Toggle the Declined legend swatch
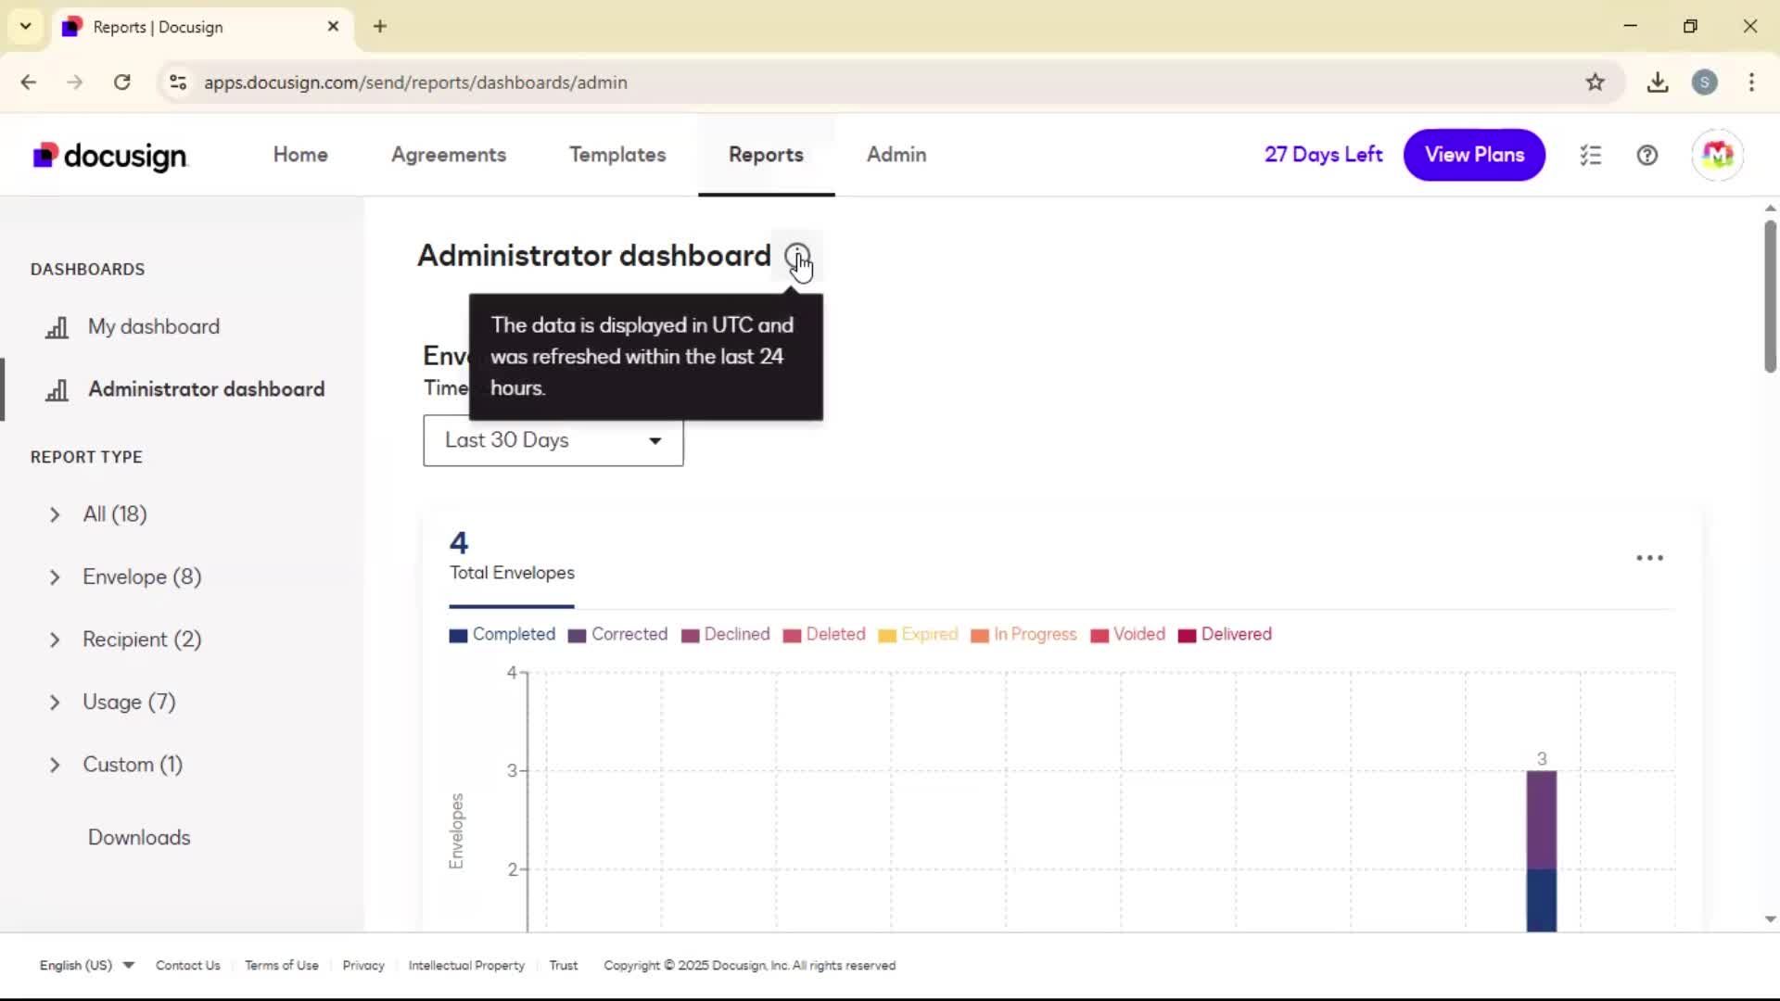The image size is (1780, 1001). point(690,636)
